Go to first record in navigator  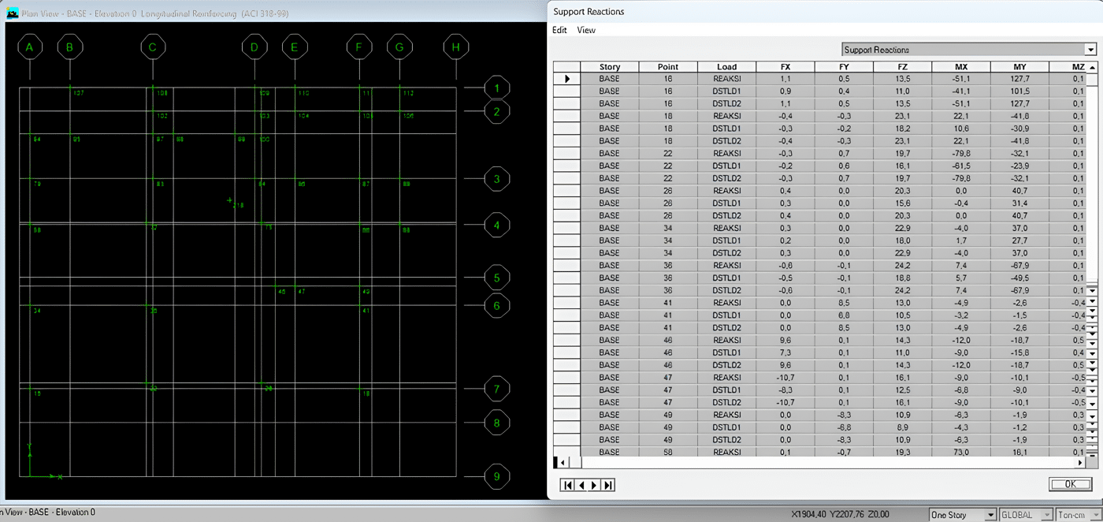pyautogui.click(x=567, y=485)
